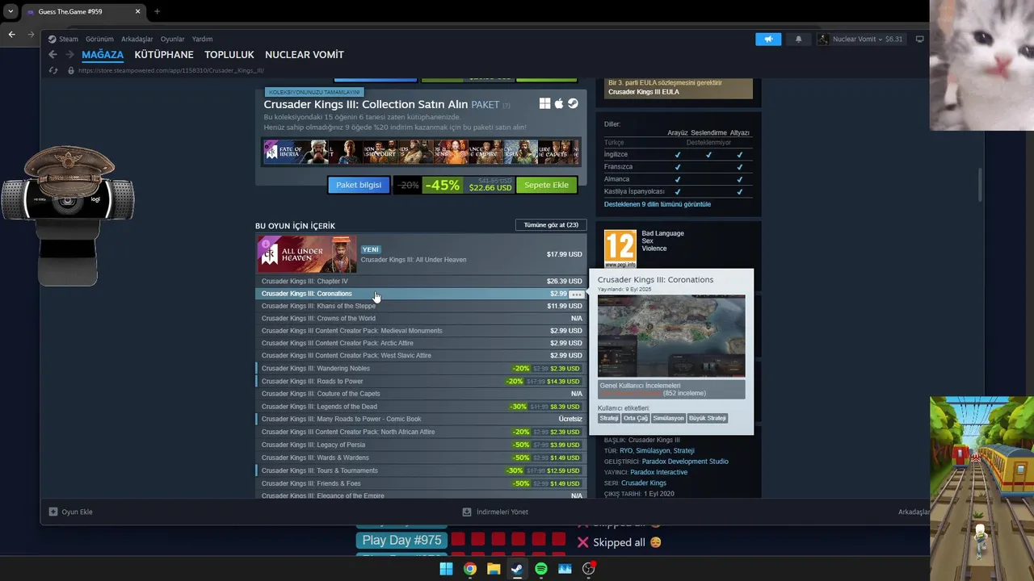The width and height of the screenshot is (1034, 581).
Task: Click the İndirmeleri Yönet download icon
Action: [467, 512]
